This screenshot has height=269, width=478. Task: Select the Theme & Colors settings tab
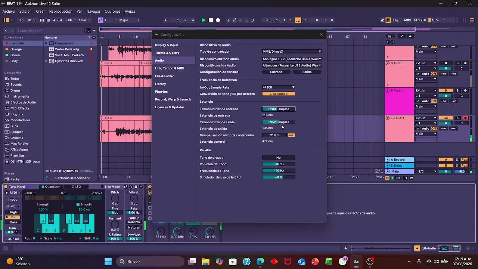tap(167, 53)
